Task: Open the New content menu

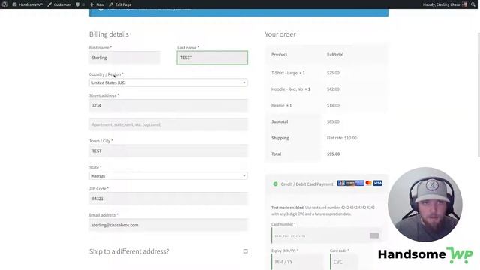Action: click(x=97, y=4)
